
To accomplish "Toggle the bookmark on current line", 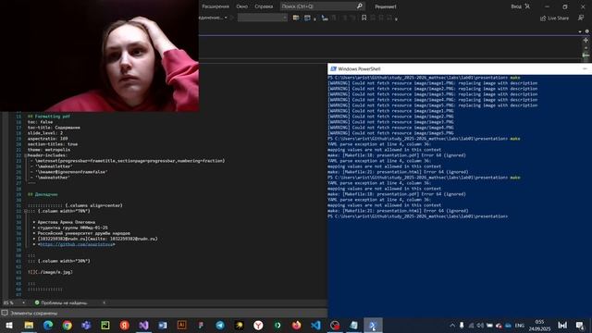I will click(x=364, y=18).
